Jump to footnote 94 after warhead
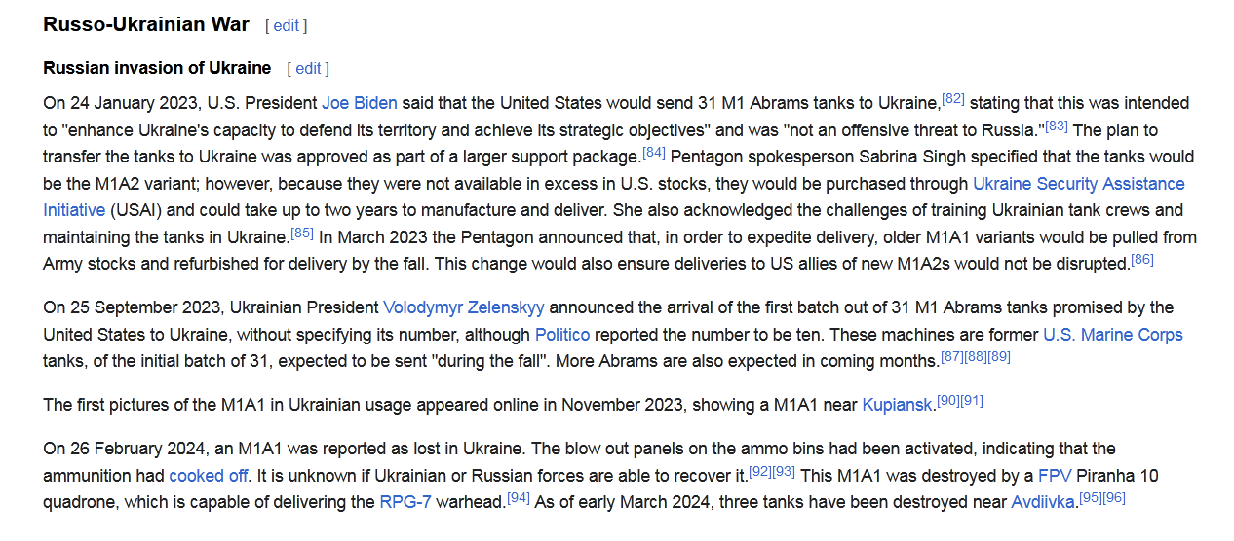1234x541 pixels. tap(519, 498)
